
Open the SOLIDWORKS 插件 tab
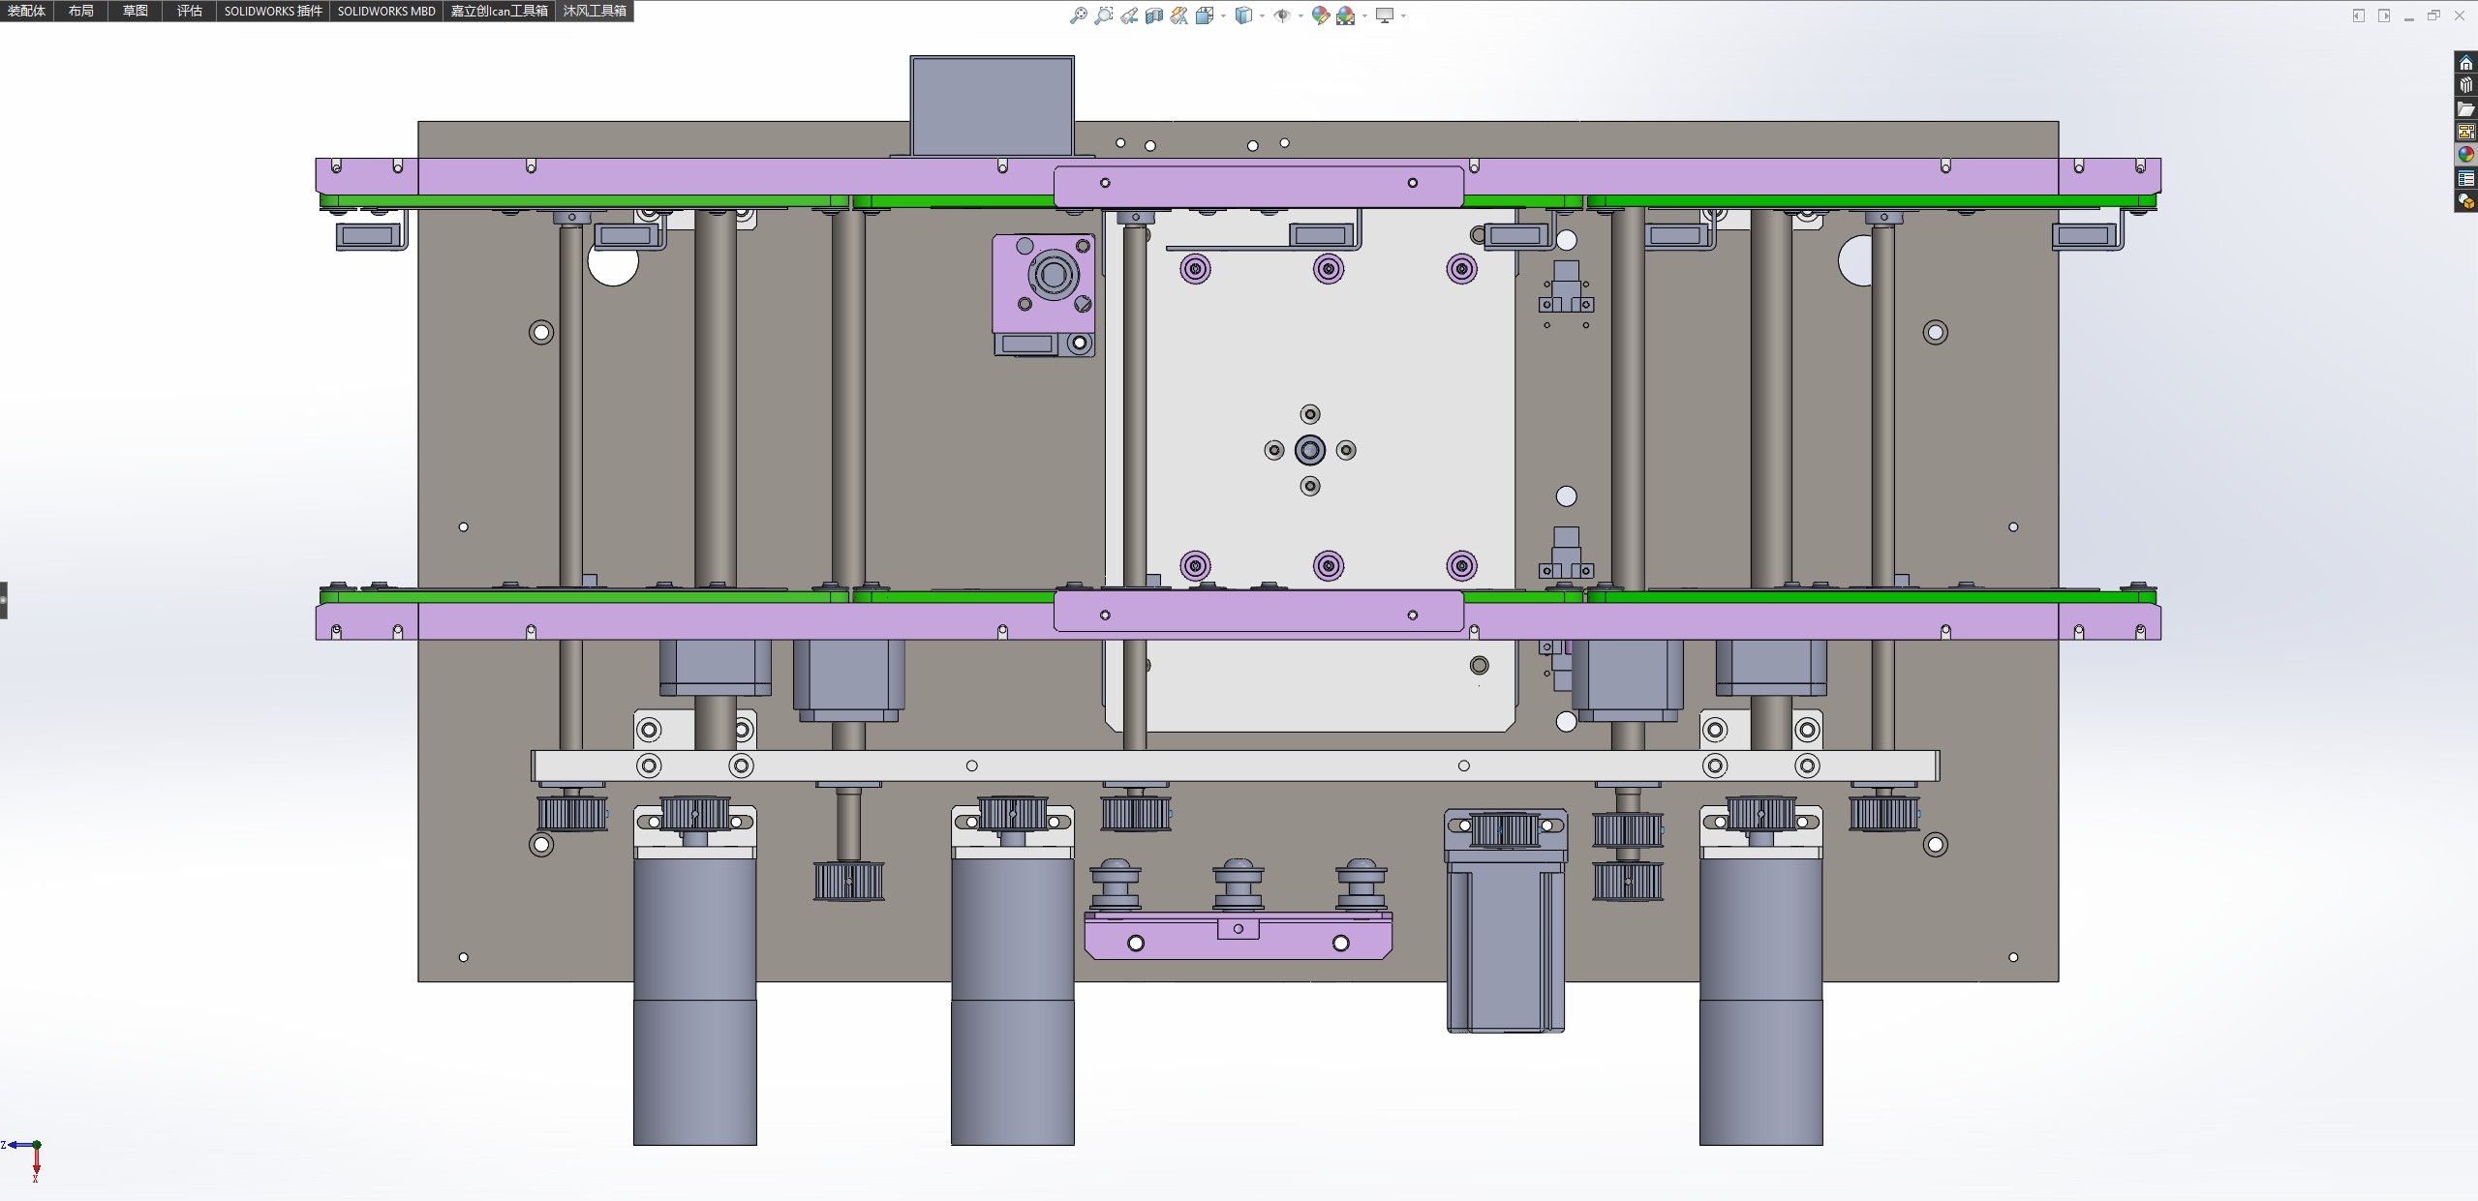[x=273, y=11]
